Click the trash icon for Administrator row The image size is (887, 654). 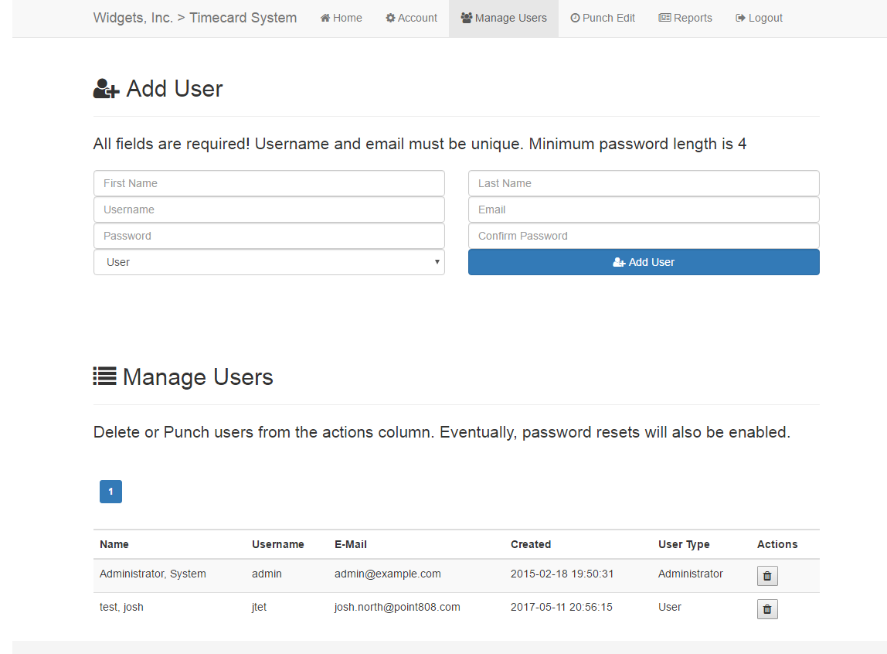pos(767,576)
